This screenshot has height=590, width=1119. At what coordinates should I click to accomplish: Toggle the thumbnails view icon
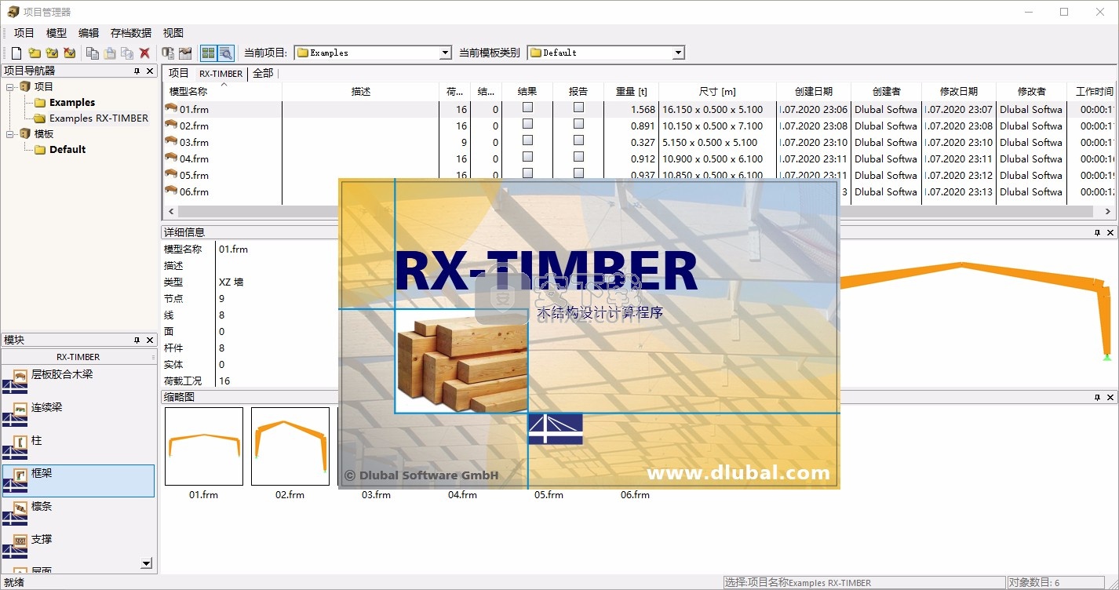click(x=208, y=53)
